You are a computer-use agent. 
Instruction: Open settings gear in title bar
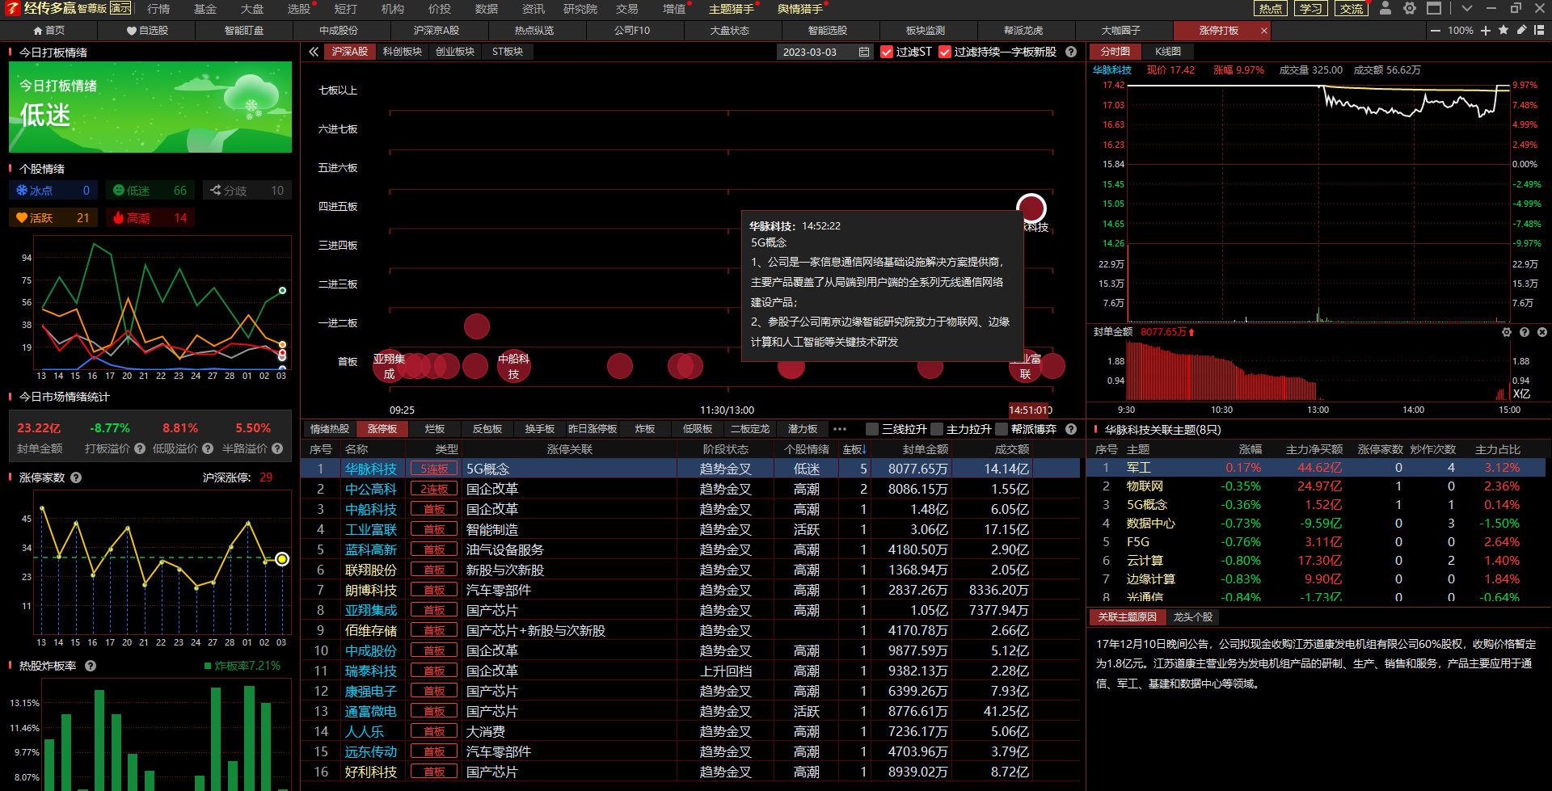pos(1409,8)
